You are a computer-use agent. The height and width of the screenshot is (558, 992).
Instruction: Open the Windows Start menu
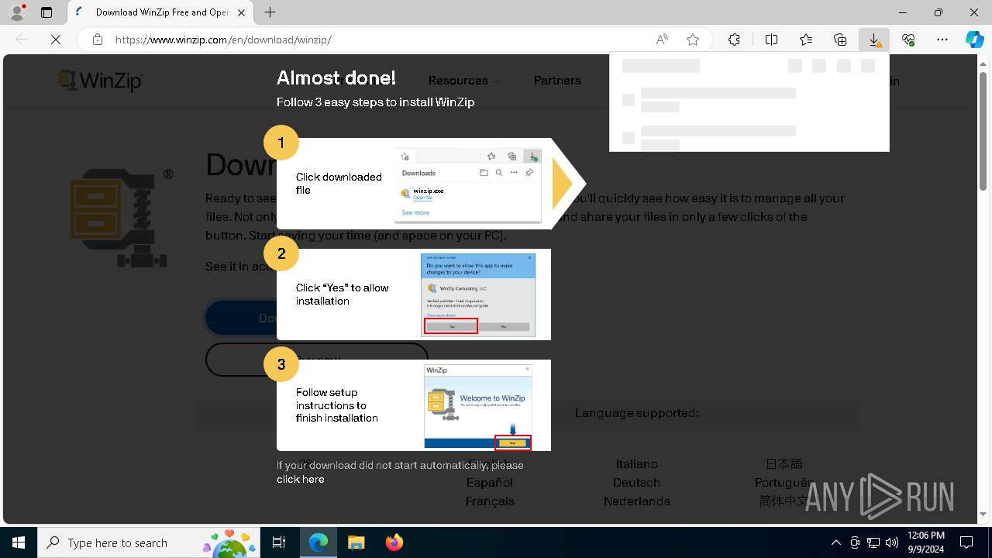point(19,542)
